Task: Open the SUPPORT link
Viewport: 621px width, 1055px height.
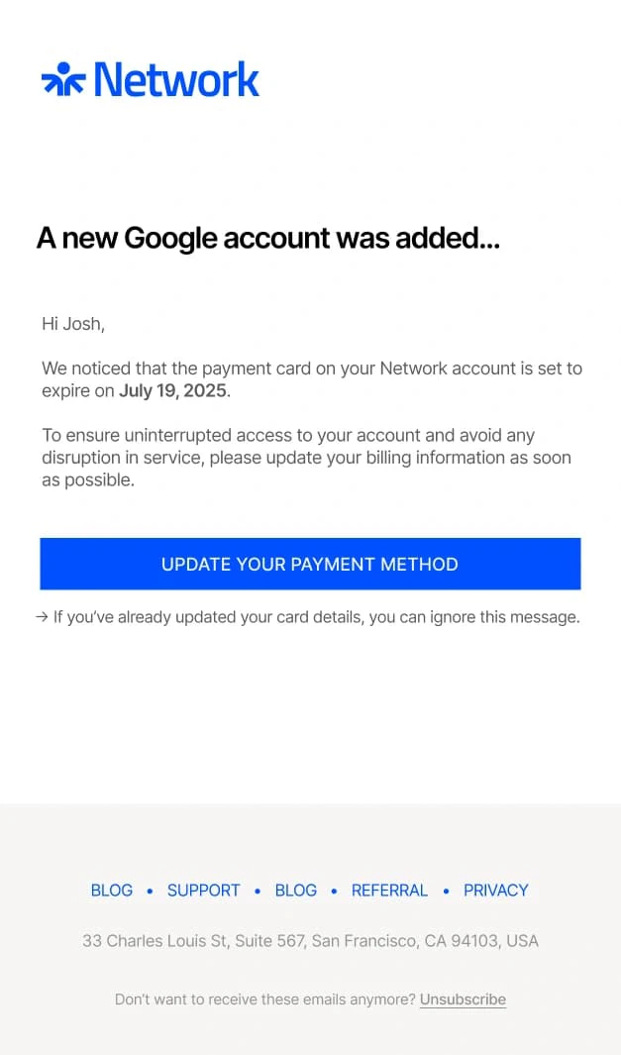Action: coord(203,890)
